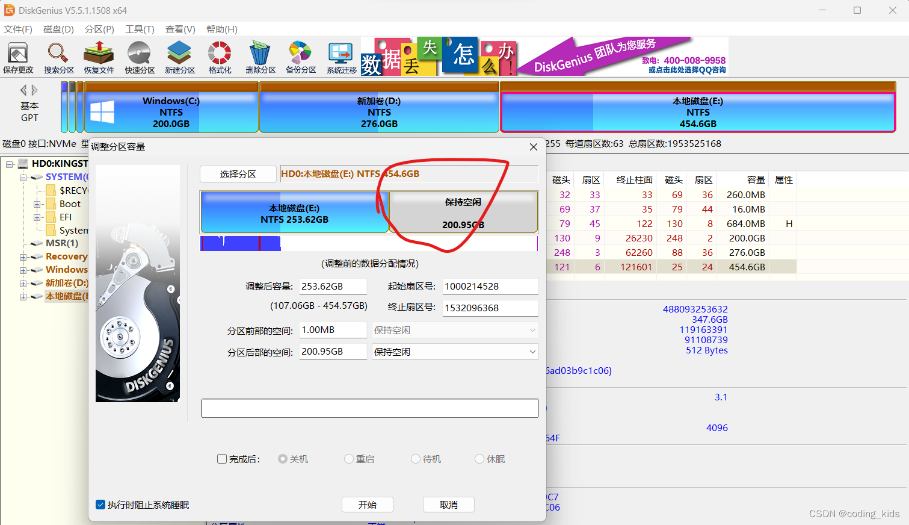
Task: Select the 重启 radio option
Action: [349, 459]
